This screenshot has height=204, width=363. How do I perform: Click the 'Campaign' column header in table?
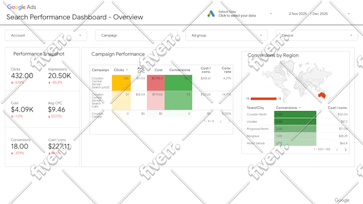pos(100,70)
